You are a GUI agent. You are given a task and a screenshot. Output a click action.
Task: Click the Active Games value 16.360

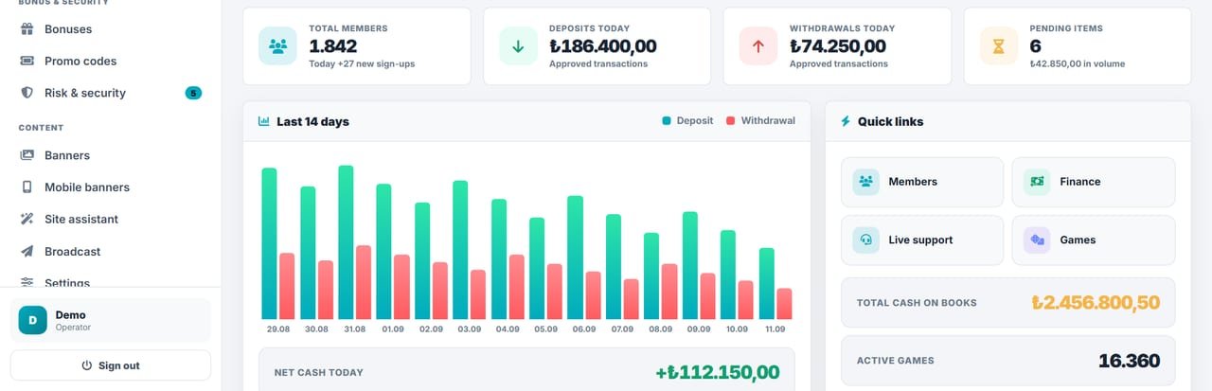pos(1130,361)
